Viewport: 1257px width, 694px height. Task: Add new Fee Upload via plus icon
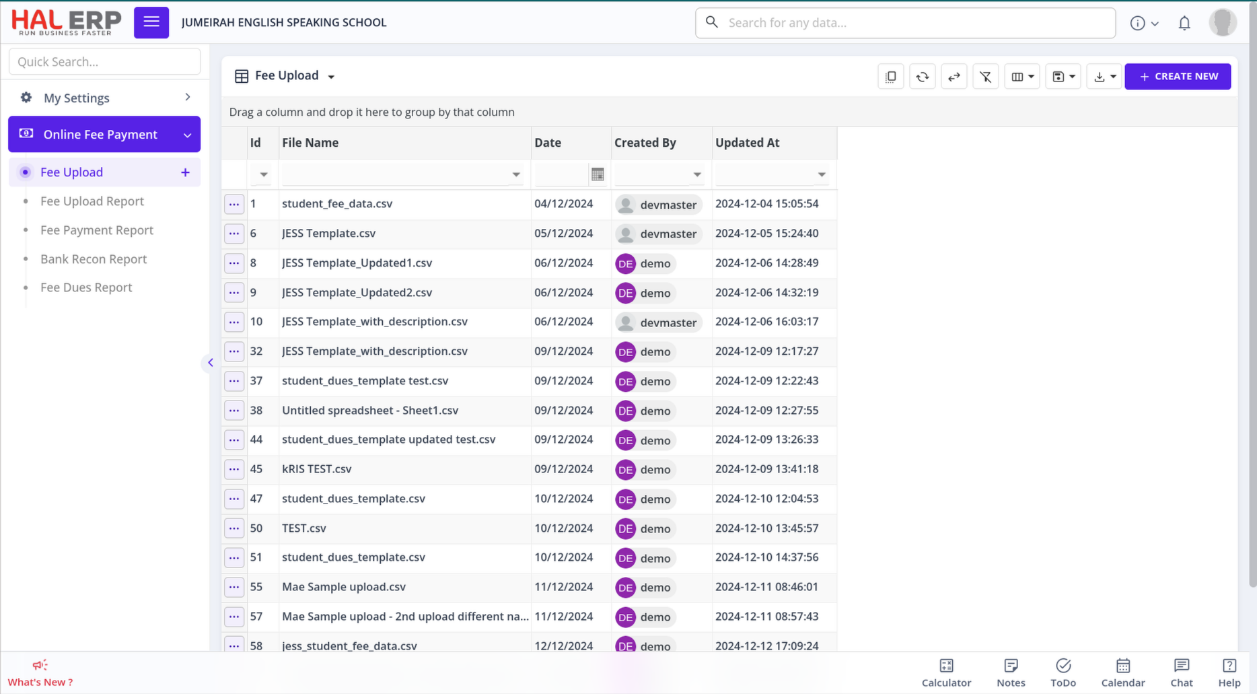185,172
